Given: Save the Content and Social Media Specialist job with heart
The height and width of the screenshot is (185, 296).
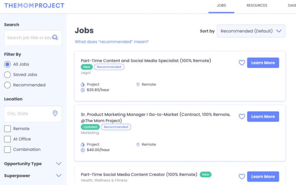Looking at the screenshot, I should (x=242, y=63).
